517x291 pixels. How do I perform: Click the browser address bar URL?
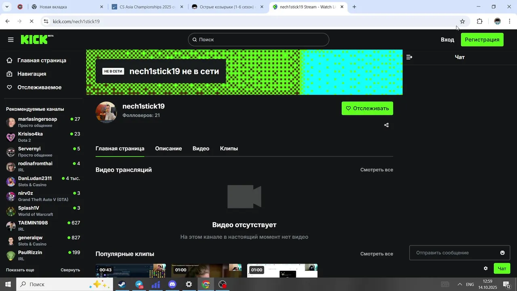coord(76,21)
